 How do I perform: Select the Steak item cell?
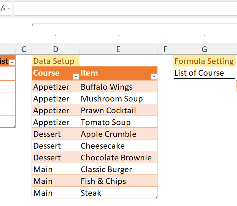[x=118, y=193]
